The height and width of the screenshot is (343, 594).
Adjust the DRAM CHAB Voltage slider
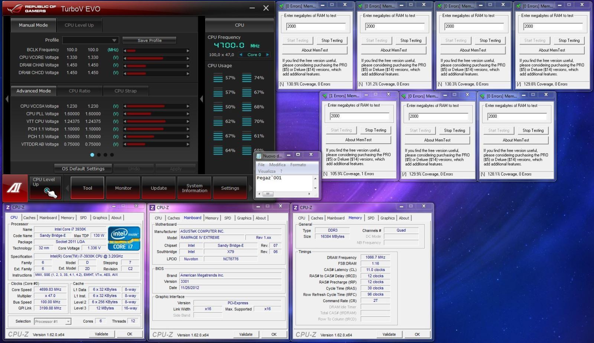(x=156, y=66)
